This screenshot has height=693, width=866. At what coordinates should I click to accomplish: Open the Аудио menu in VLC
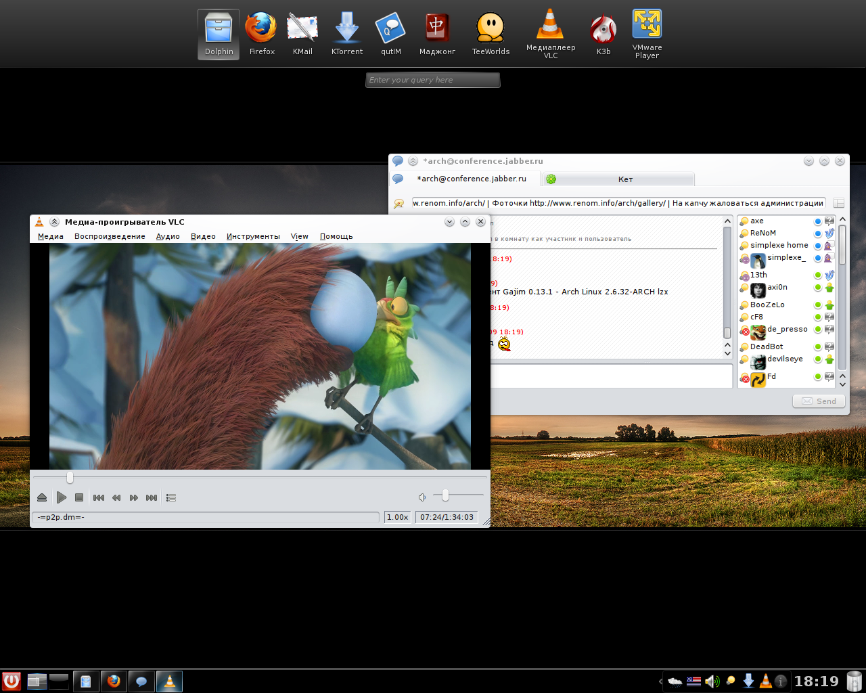[168, 236]
